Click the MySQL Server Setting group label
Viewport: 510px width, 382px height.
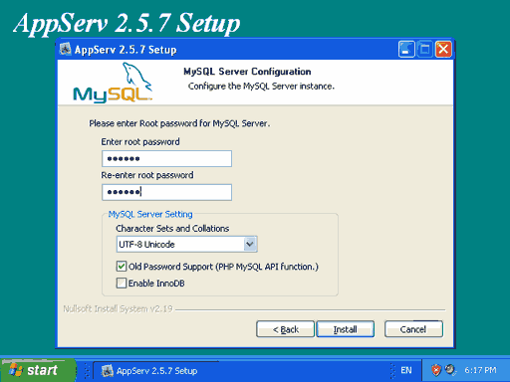(x=150, y=214)
